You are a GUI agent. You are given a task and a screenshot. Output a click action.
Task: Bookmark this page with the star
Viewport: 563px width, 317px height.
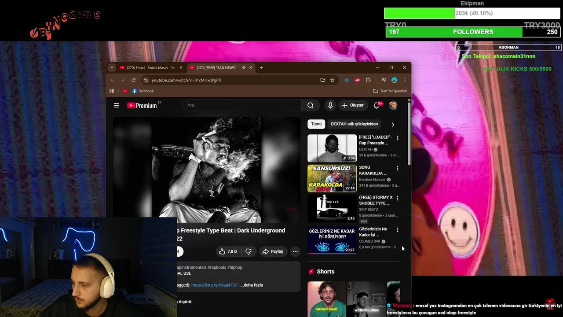click(332, 80)
